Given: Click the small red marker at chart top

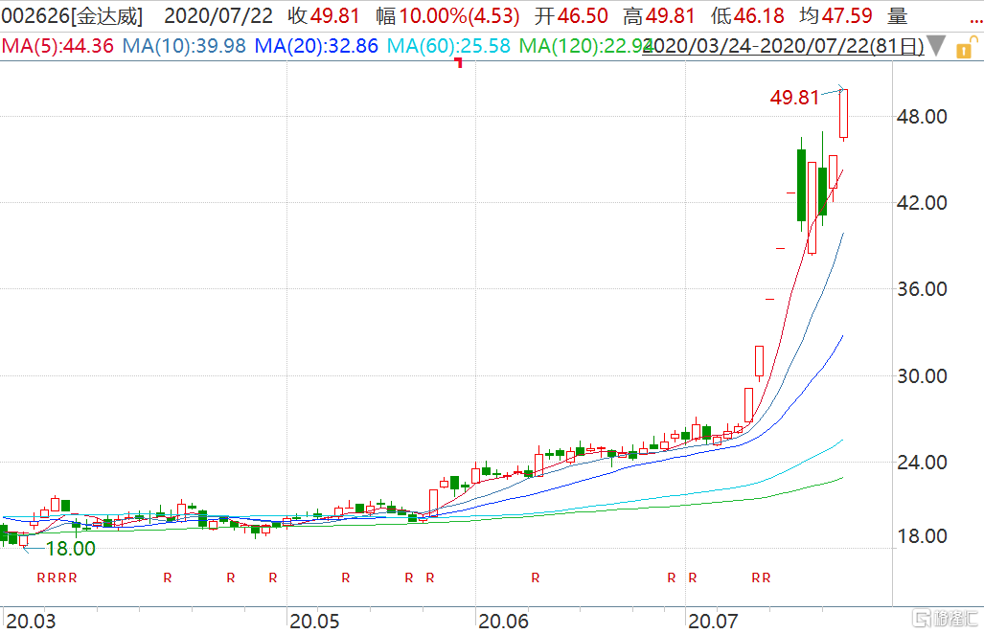Looking at the screenshot, I should click(459, 62).
